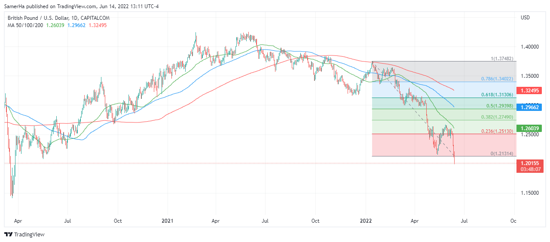Click the current price 1.20155 axis tag
Image resolution: width=550 pixels, height=242 pixels.
click(530, 163)
